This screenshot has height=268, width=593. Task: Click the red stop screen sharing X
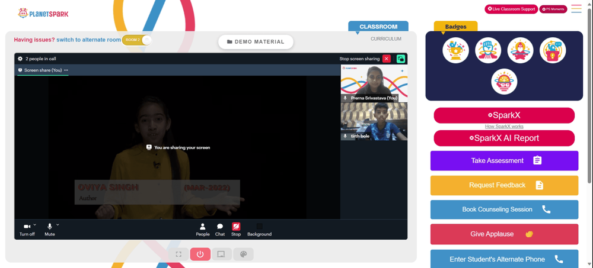[386, 59]
